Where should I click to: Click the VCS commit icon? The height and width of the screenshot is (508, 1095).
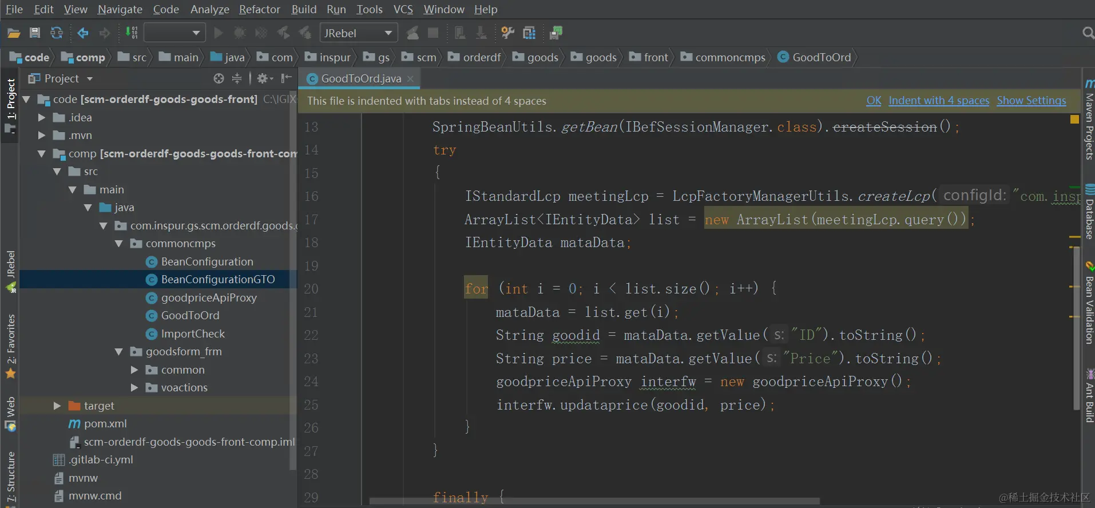[x=481, y=33]
